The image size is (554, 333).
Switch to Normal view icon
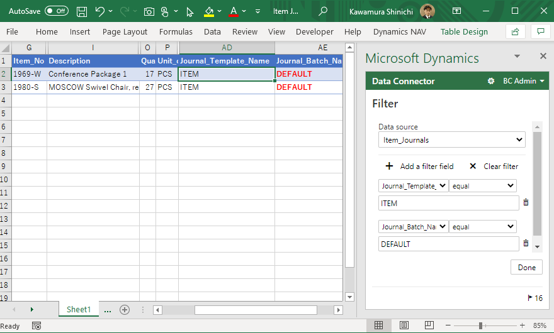pos(378,325)
